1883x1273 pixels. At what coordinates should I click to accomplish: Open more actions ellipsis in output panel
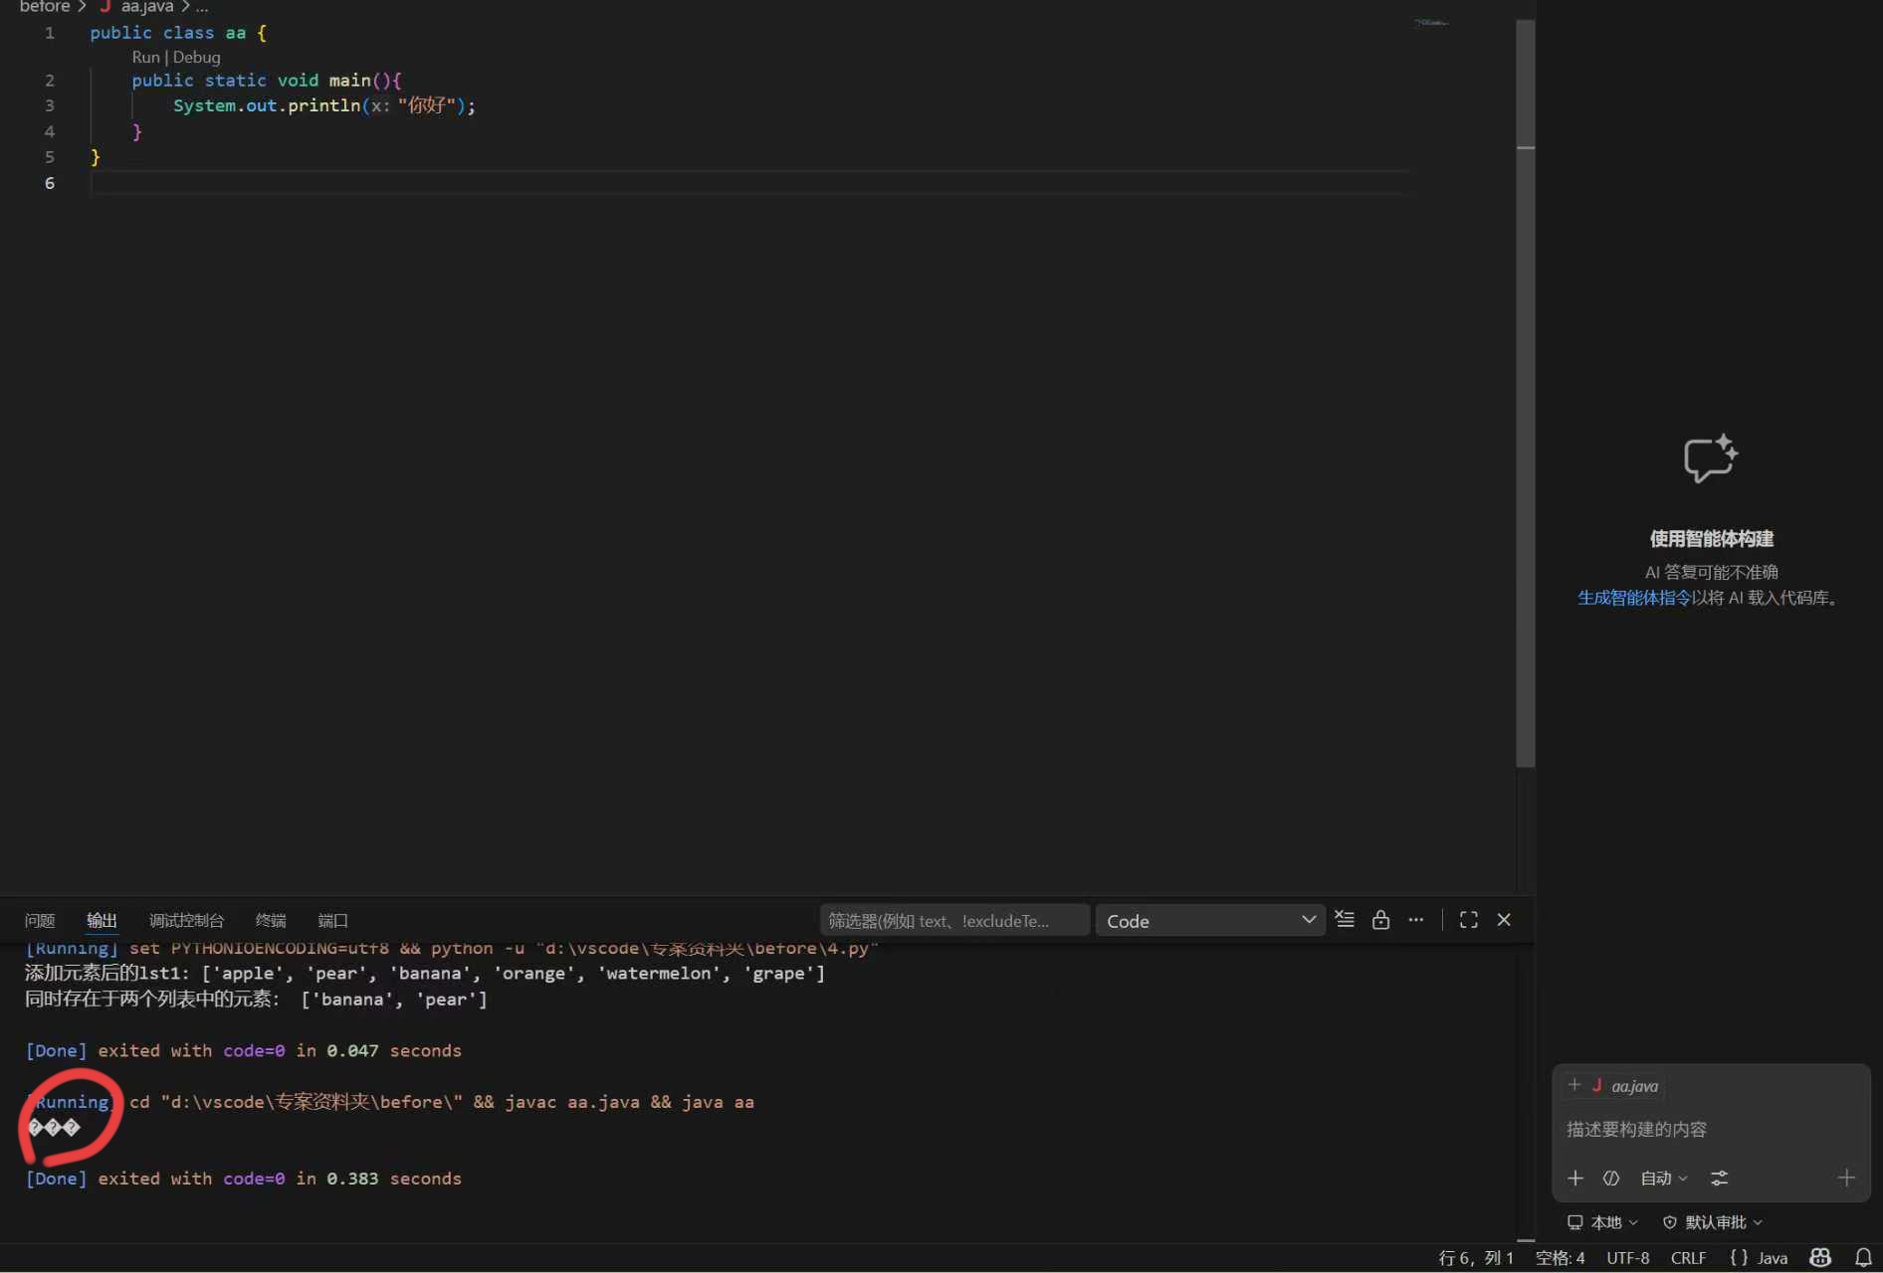click(1415, 920)
